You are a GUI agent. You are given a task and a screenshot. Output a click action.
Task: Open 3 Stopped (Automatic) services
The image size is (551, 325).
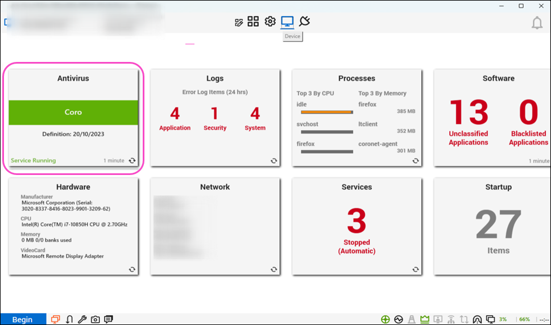[357, 231]
